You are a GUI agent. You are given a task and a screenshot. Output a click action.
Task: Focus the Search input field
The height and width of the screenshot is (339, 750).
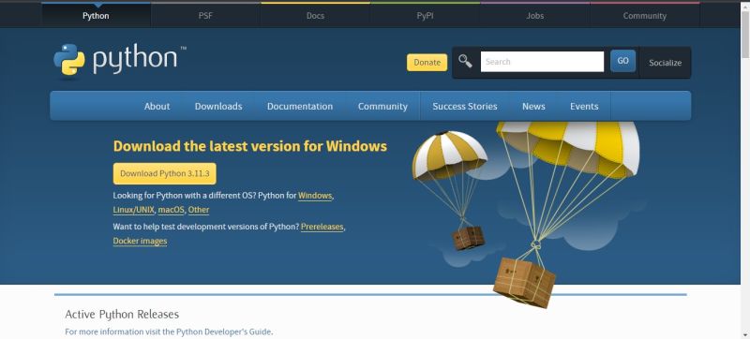(542, 62)
